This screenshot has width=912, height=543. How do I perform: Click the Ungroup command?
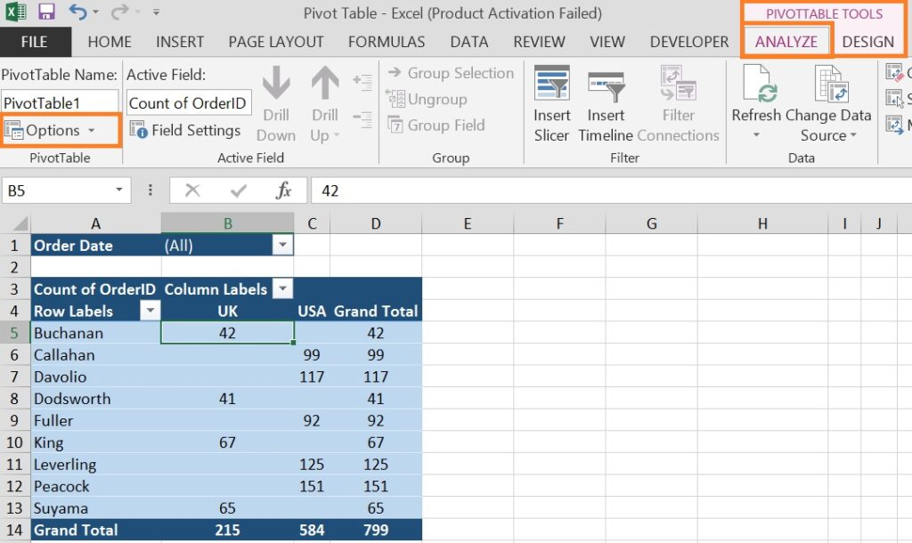point(435,100)
